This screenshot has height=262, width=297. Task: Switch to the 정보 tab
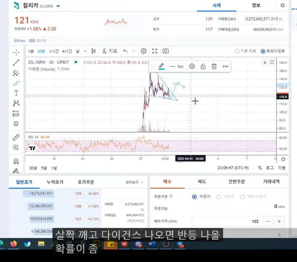256,5
